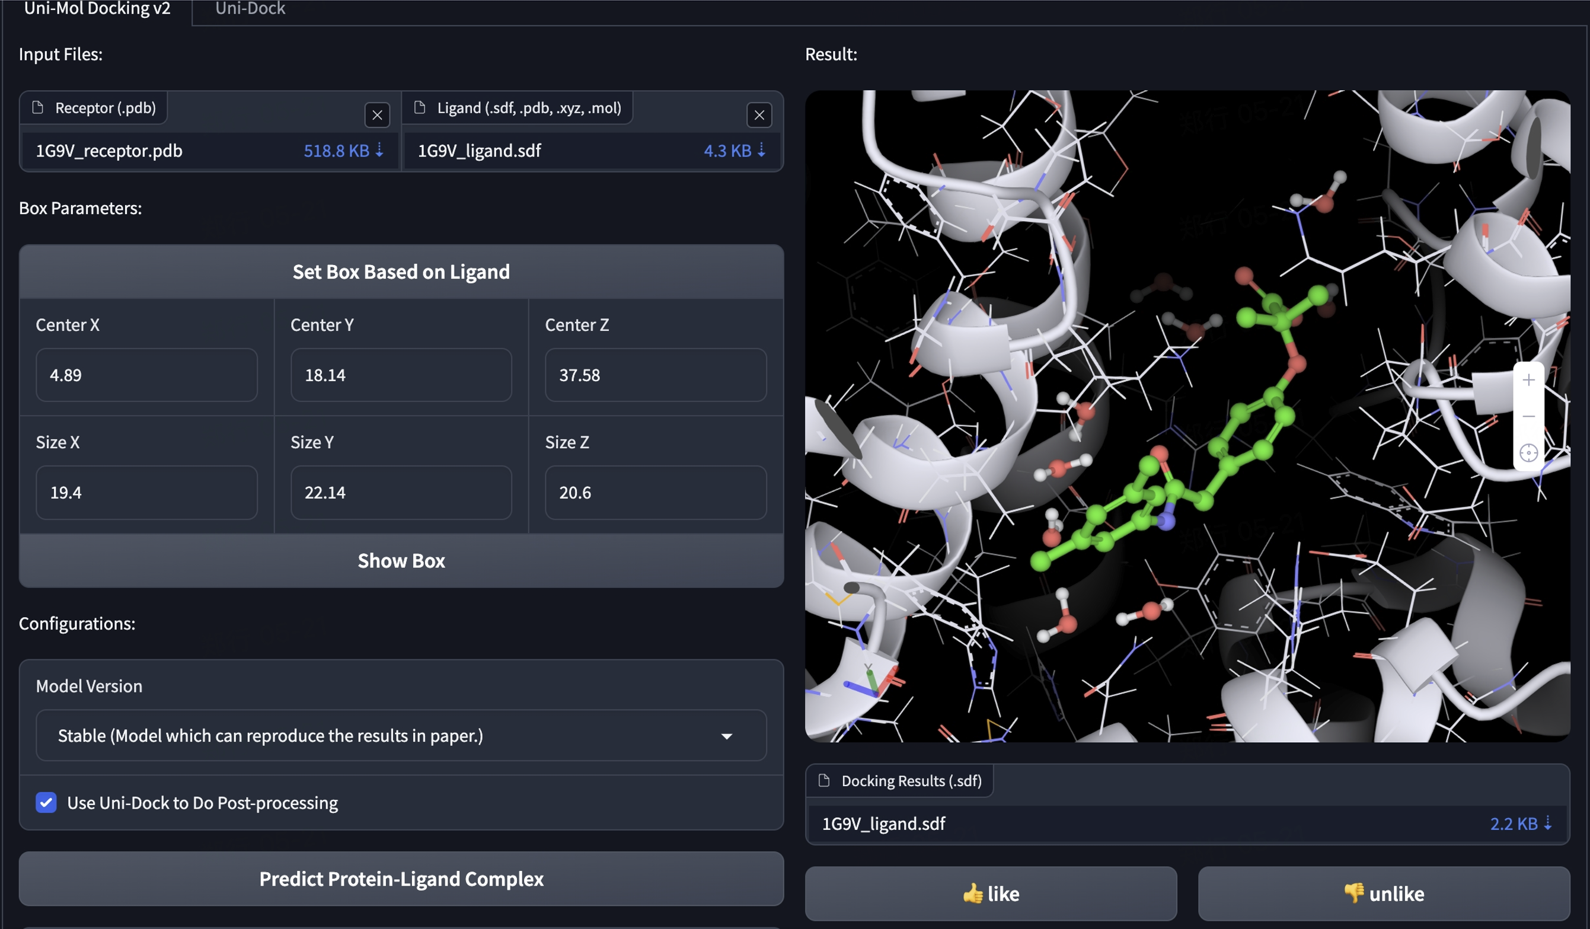Image resolution: width=1590 pixels, height=929 pixels.
Task: Toggle Use Uni-Dock post-processing checkbox
Action: 46,802
